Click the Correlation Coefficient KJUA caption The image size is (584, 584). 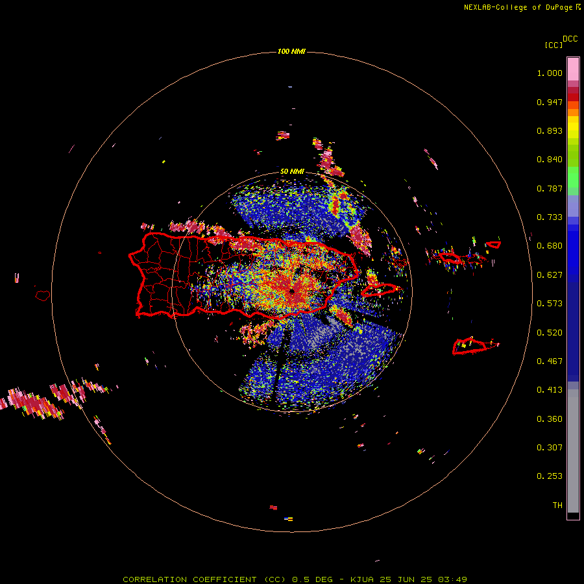(295, 579)
